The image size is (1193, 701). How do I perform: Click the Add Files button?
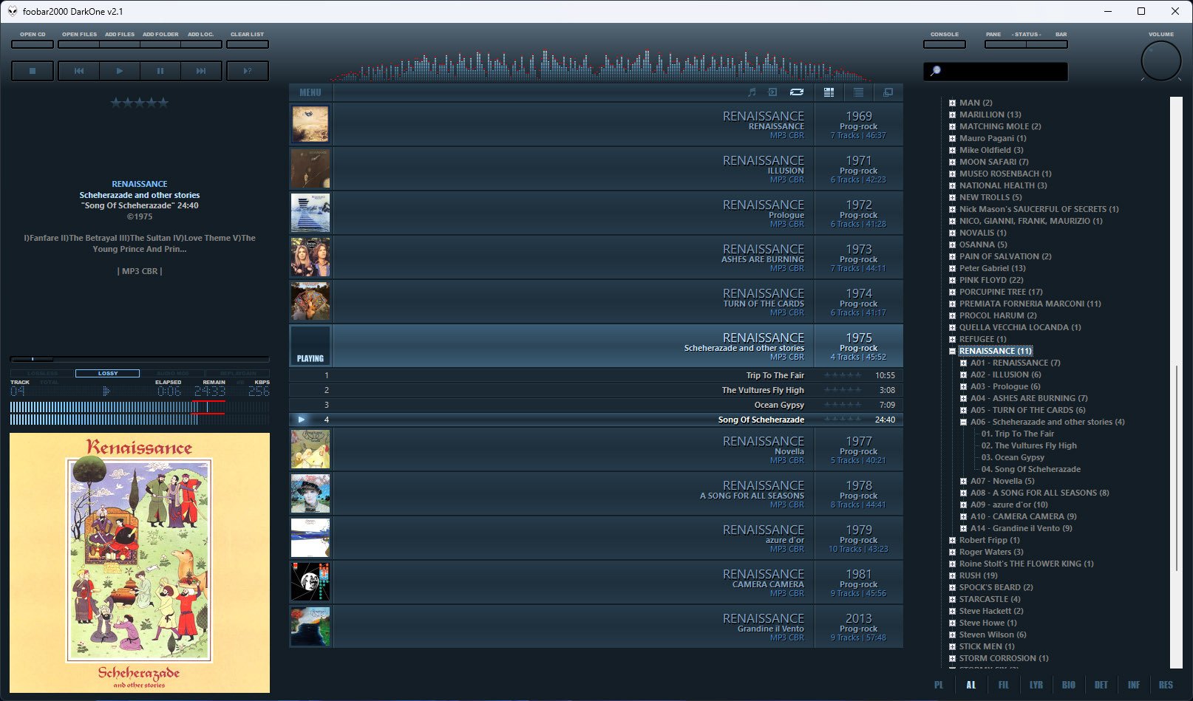click(120, 44)
